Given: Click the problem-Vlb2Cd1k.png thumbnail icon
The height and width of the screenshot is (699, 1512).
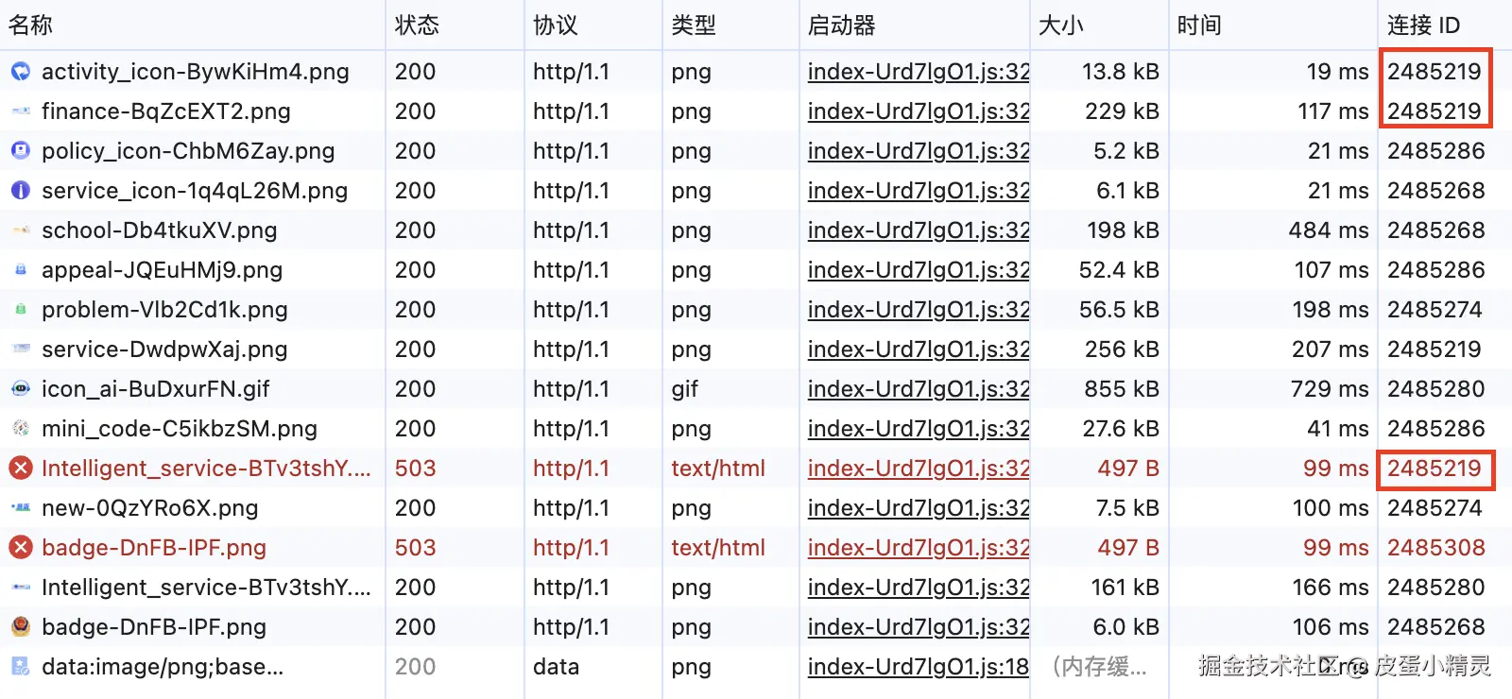Looking at the screenshot, I should click(20, 309).
